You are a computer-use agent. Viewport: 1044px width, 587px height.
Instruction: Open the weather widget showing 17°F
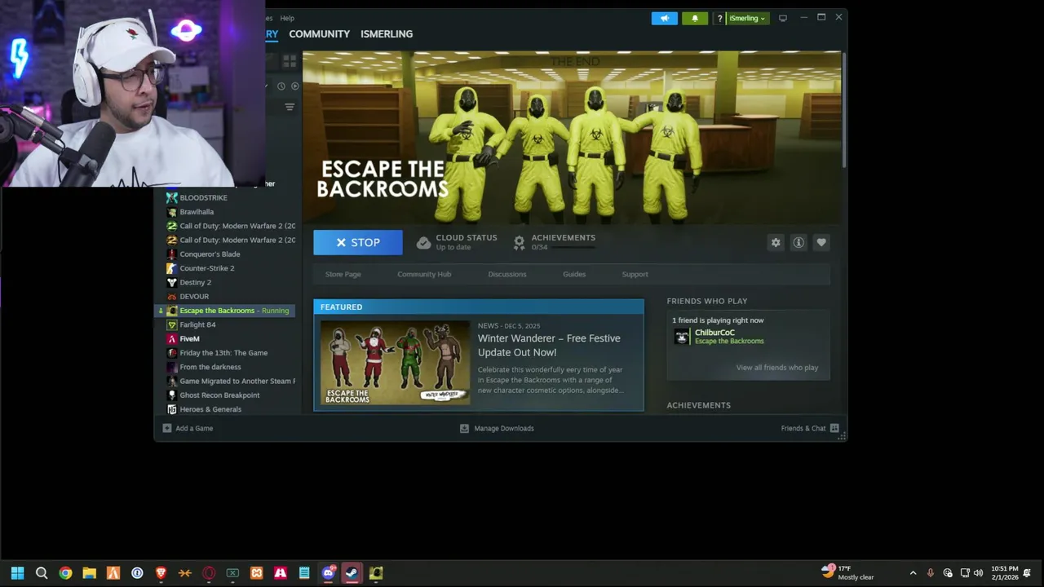[x=848, y=572]
